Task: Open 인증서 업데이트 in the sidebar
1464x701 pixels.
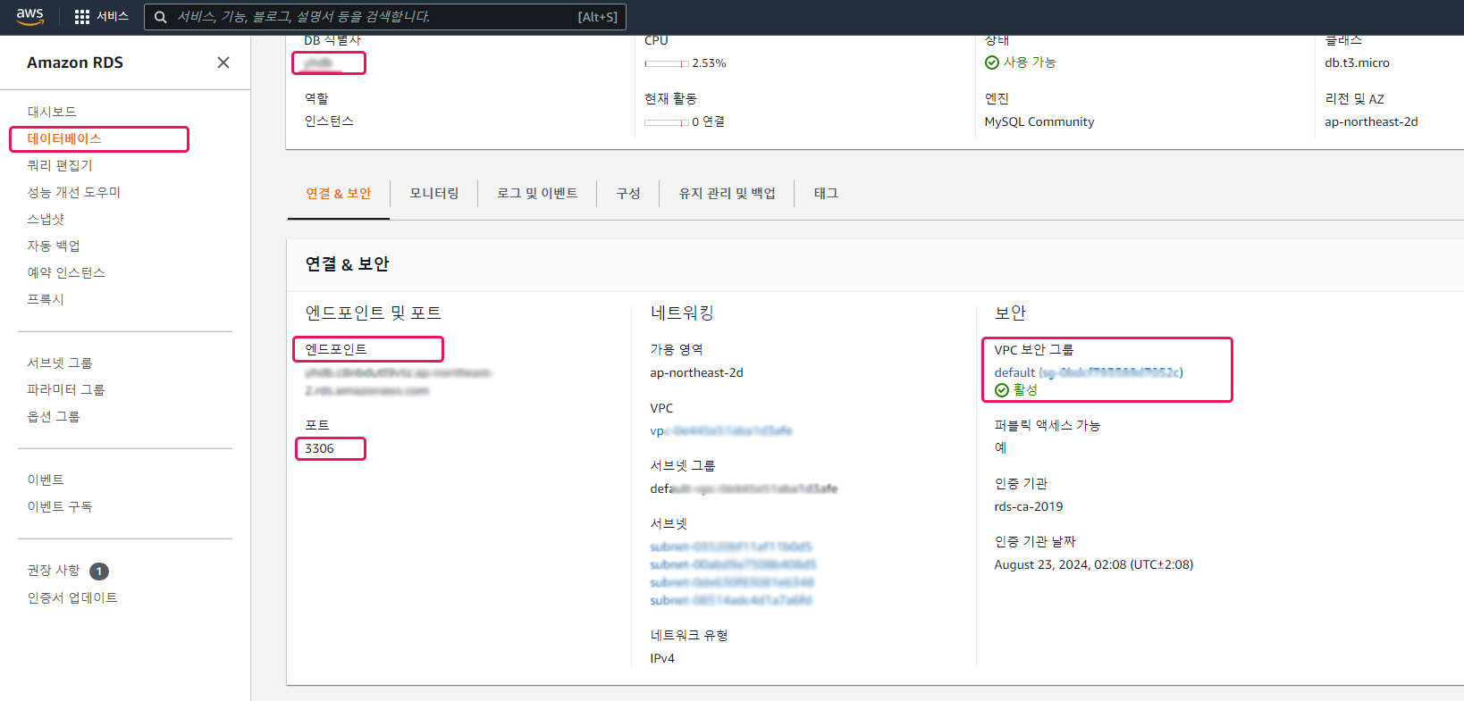Action: coord(72,597)
